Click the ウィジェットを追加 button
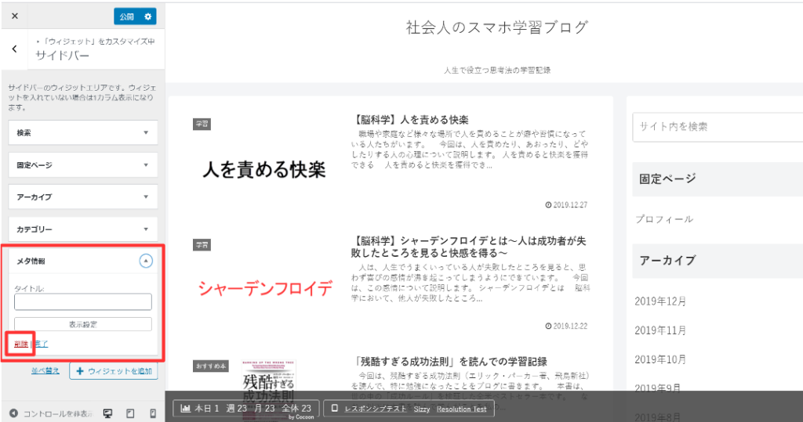803x422 pixels. point(114,370)
